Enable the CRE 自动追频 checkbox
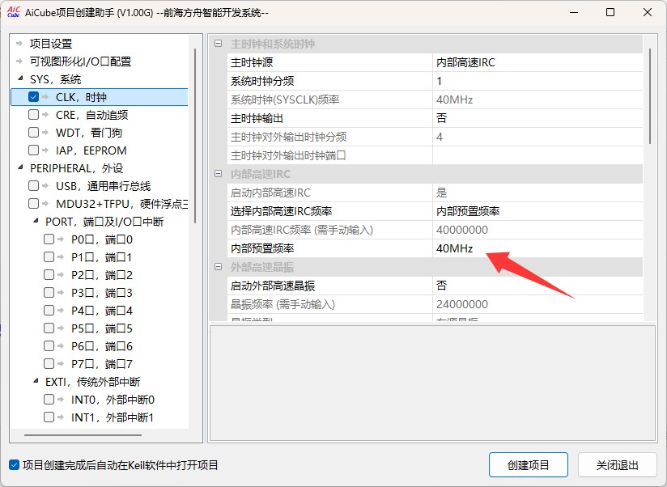Screen dimensions: 667x487 click(34, 115)
